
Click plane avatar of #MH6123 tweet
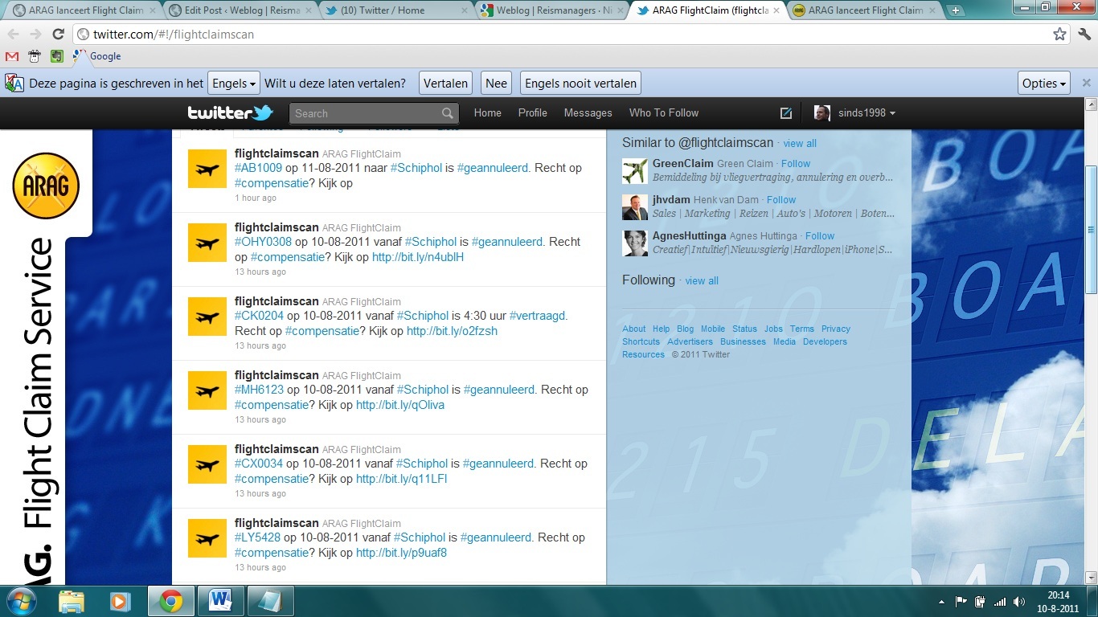coord(207,390)
